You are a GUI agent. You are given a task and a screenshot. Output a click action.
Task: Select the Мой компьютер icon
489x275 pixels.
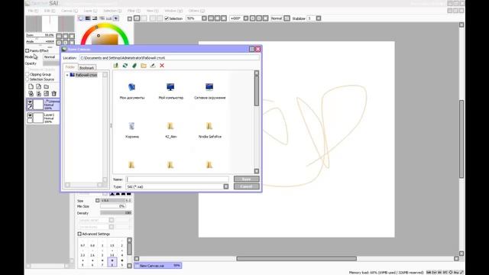pyautogui.click(x=170, y=91)
